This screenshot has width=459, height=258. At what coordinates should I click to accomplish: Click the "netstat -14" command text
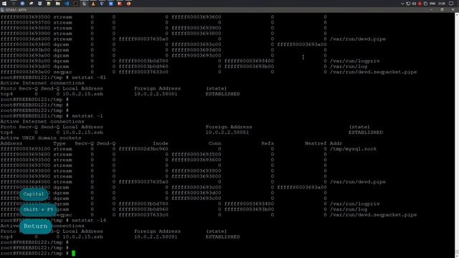89,220
